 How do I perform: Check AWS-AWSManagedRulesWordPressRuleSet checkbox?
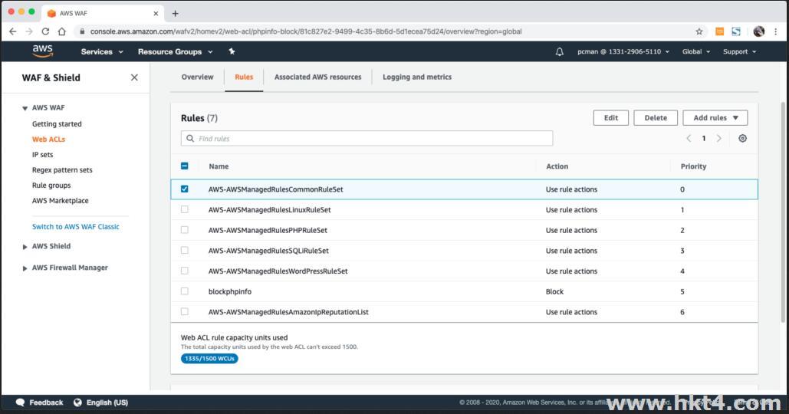[x=185, y=271]
